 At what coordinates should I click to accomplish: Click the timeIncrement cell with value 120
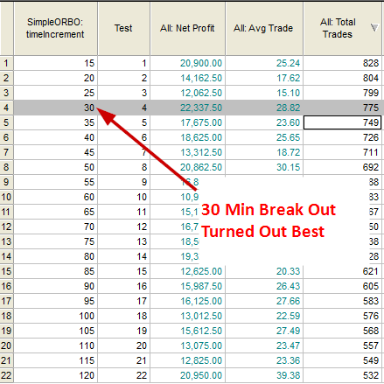55,375
